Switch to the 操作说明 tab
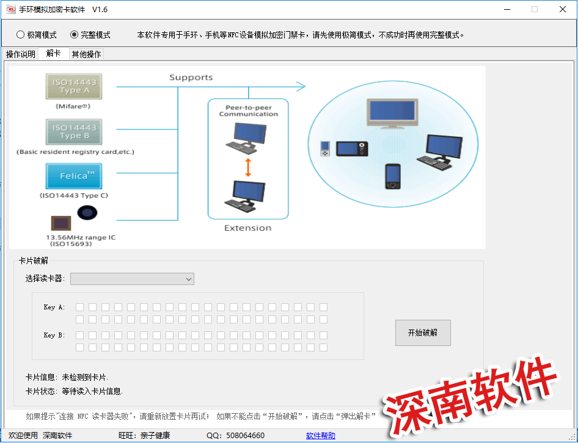The image size is (578, 443). [21, 54]
